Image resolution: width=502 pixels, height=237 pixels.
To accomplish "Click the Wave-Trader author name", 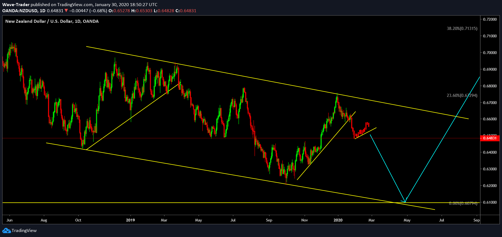I will pos(16,5).
